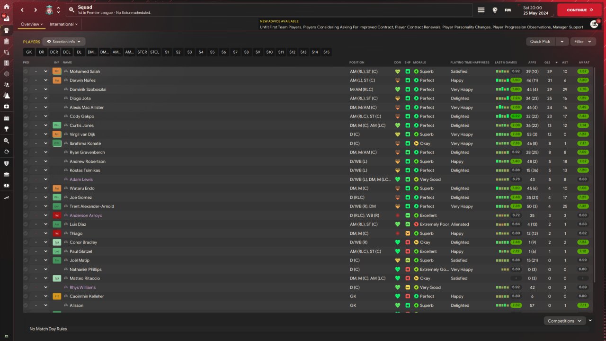Select the DCR position slot
This screenshot has height=341, width=606.
(x=54, y=52)
